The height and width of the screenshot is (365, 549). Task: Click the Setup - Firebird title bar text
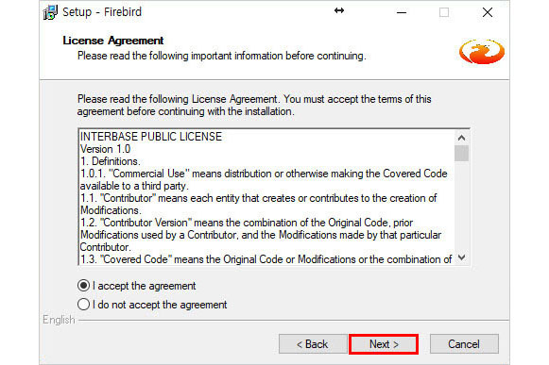coord(102,12)
